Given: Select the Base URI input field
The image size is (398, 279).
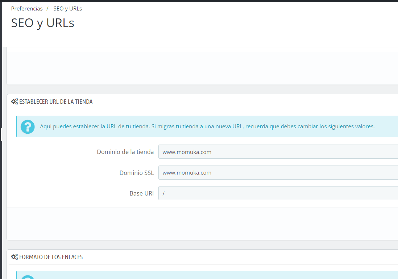Looking at the screenshot, I should click(x=278, y=193).
